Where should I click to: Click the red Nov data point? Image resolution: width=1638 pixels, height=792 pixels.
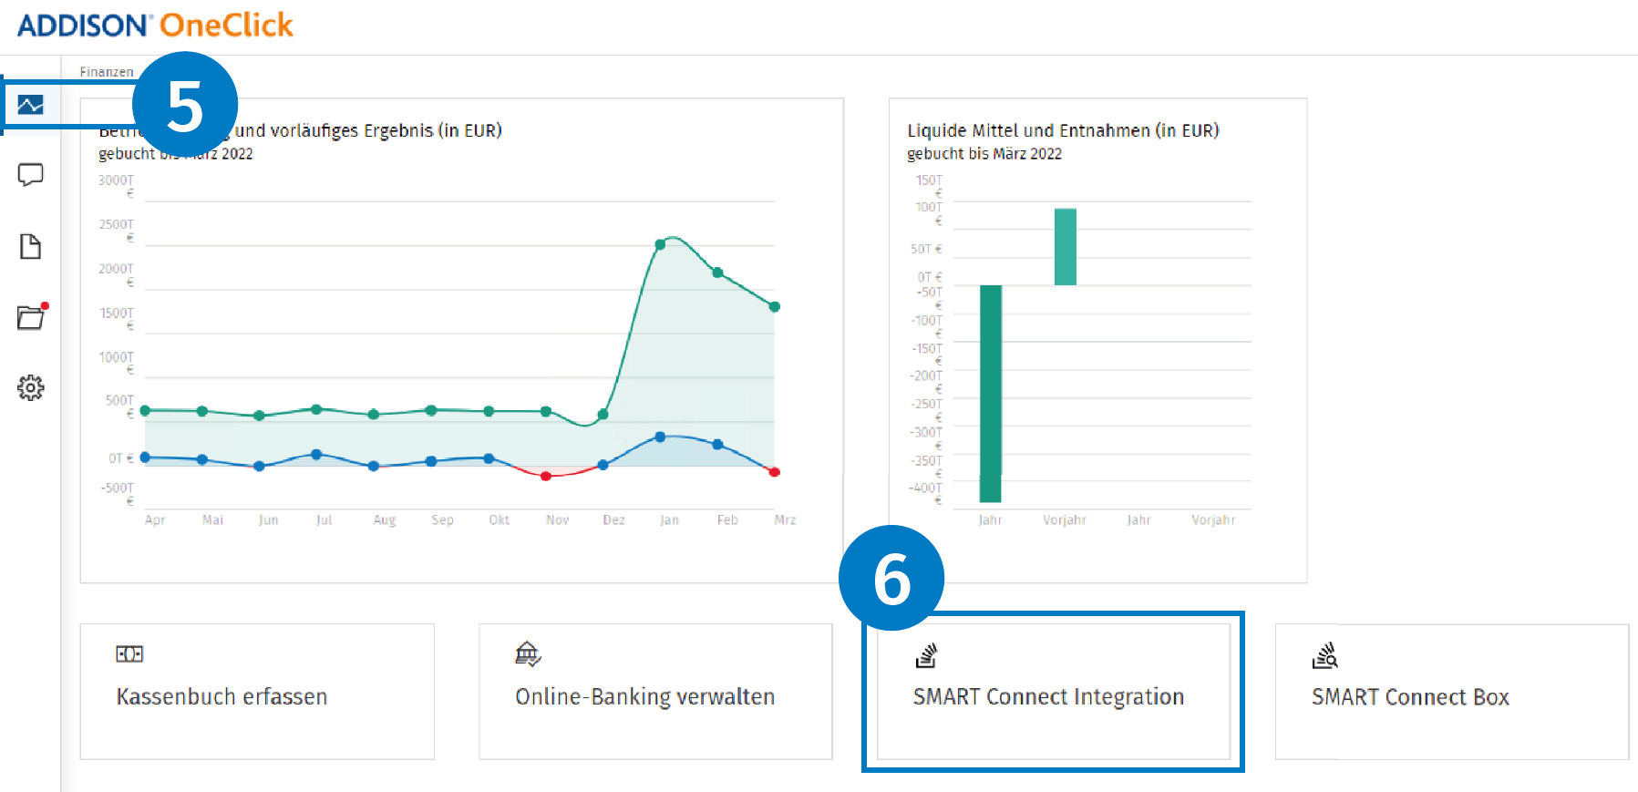click(x=546, y=476)
